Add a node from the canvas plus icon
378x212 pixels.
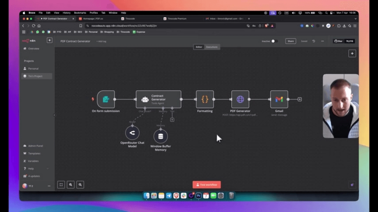tap(351, 53)
